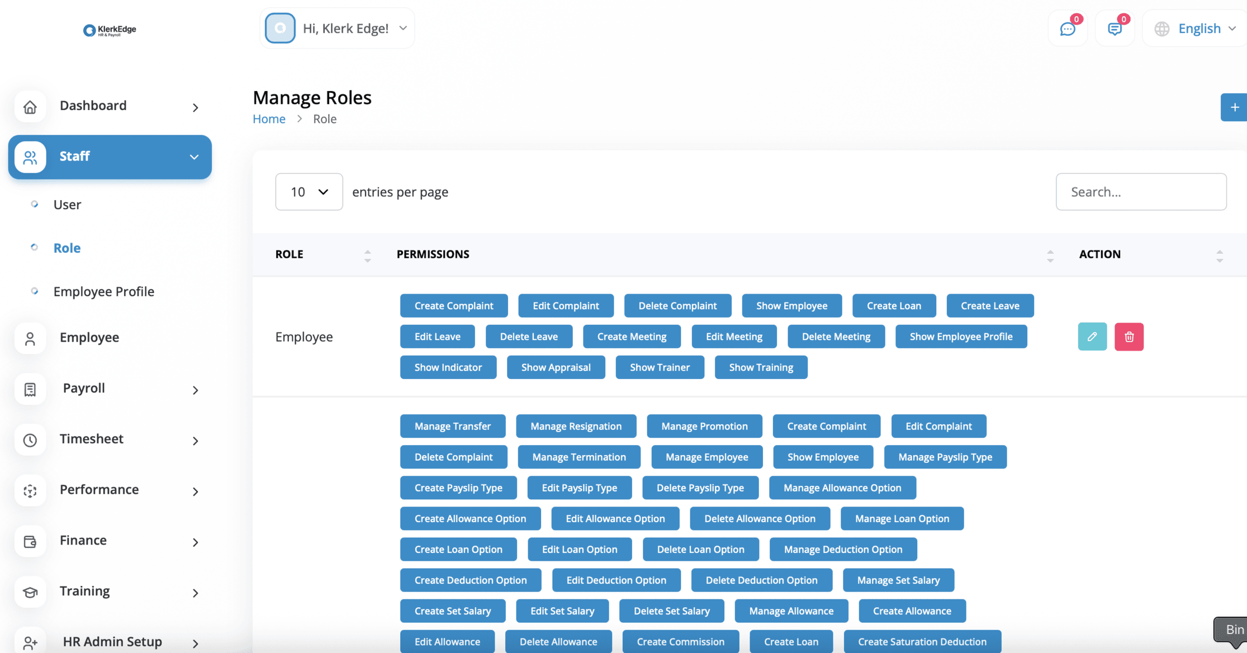Click the red delete trash icon
Viewport: 1247px width, 653px height.
pos(1129,337)
